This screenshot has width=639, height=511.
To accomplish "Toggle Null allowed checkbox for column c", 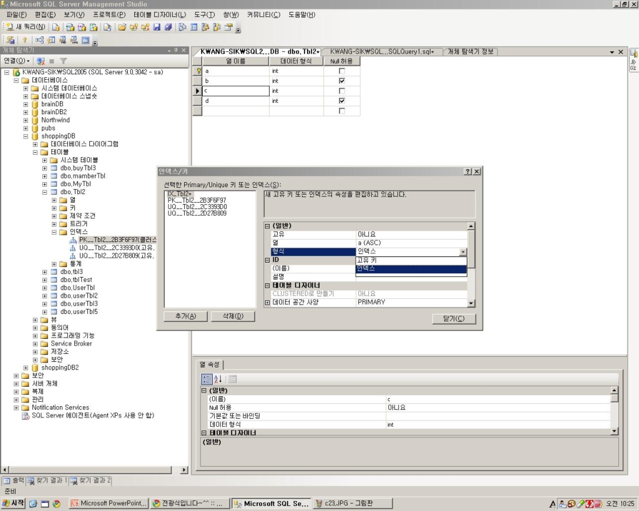I will [342, 91].
